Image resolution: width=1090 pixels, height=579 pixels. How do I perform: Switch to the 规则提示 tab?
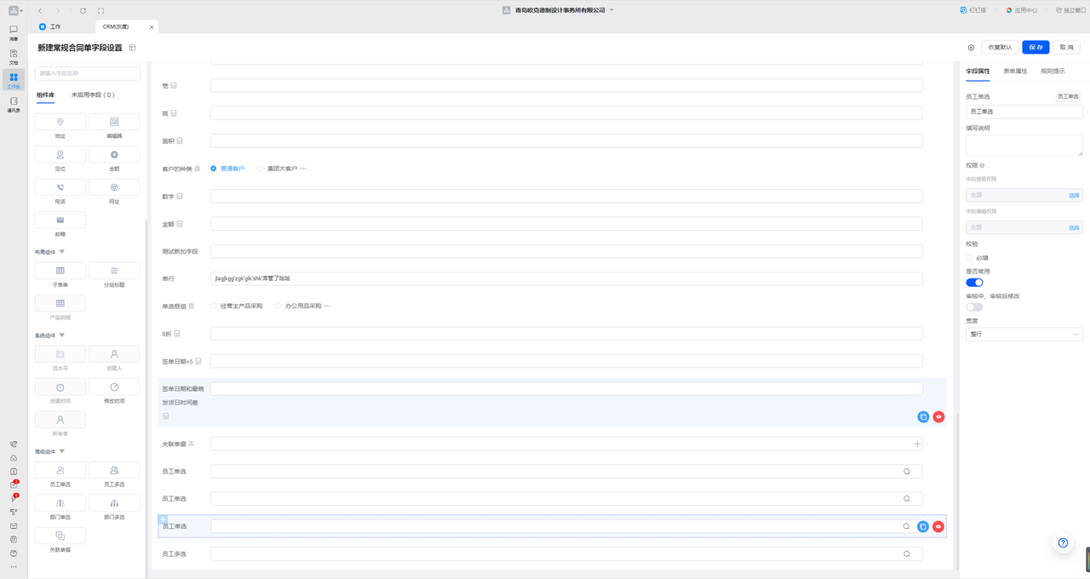click(1053, 72)
